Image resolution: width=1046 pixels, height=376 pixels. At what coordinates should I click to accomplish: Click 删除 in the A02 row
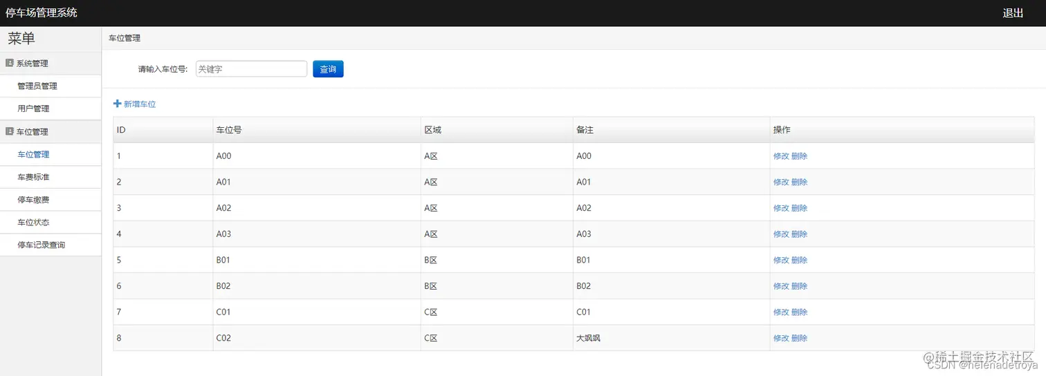(x=799, y=208)
